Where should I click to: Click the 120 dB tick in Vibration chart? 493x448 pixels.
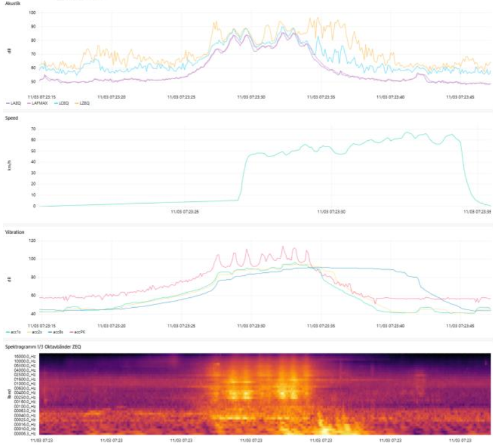pos(33,241)
